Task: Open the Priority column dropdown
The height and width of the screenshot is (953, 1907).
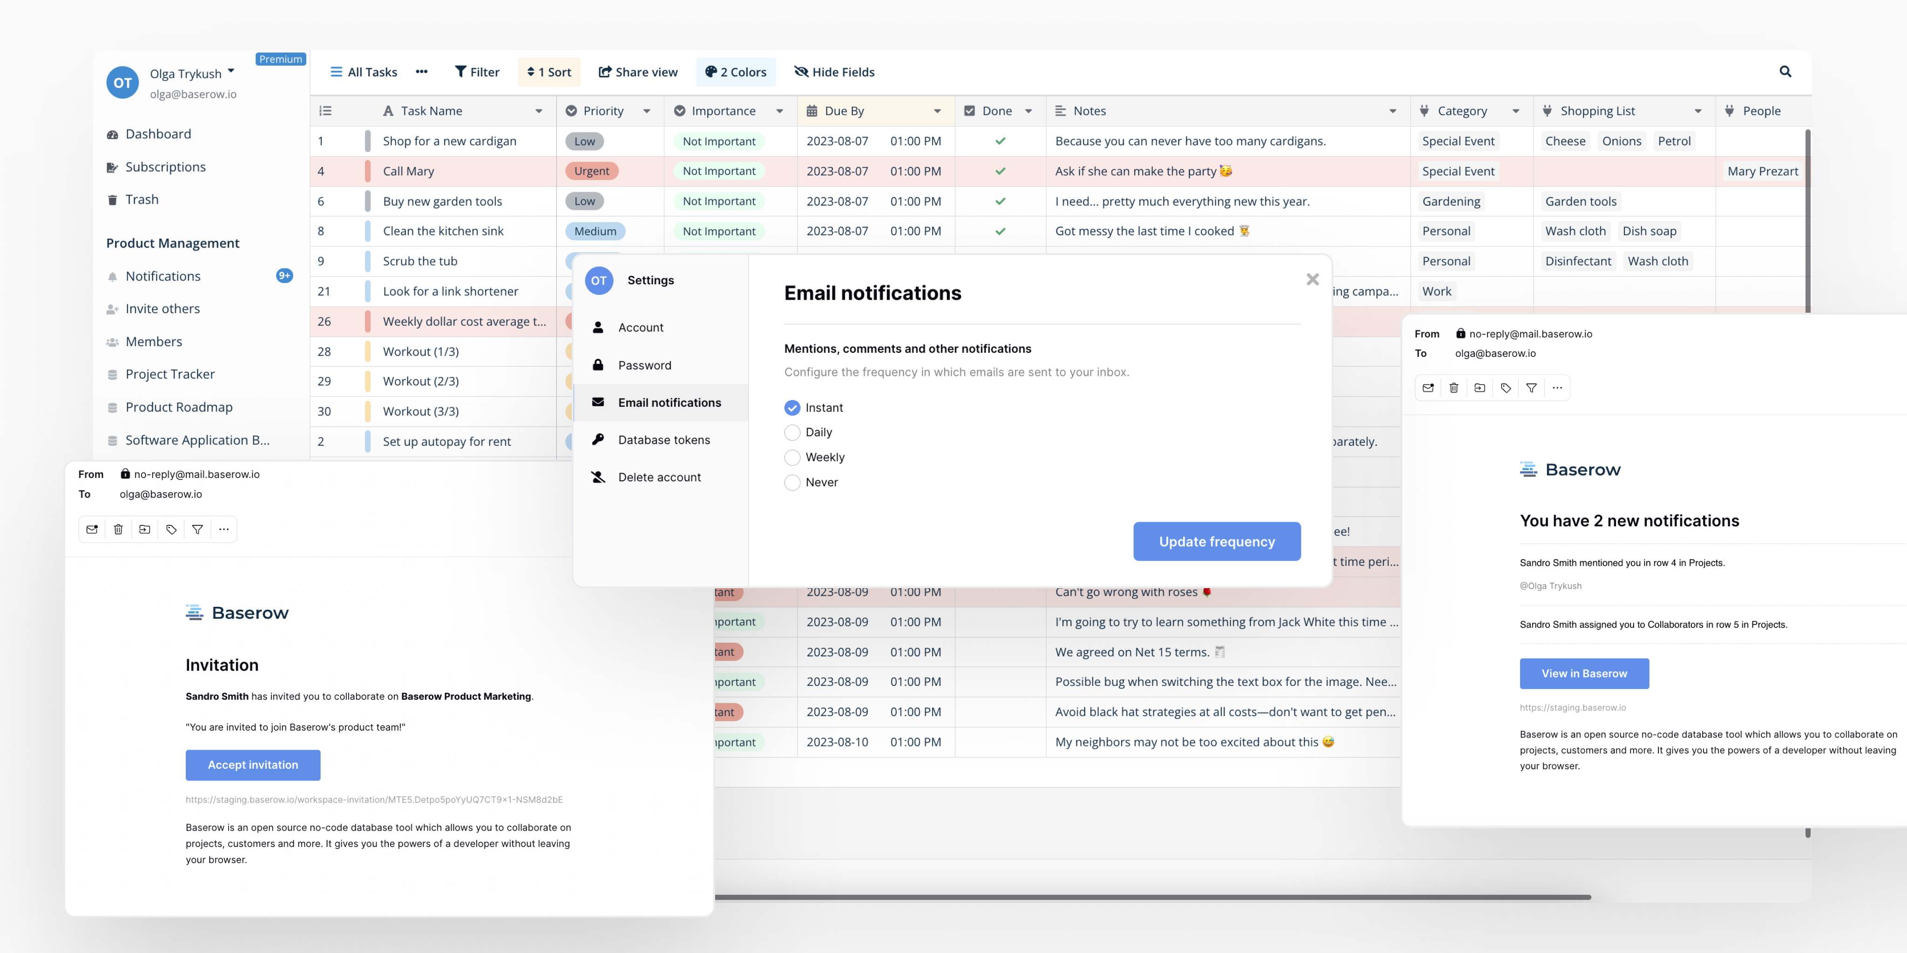Action: click(x=646, y=111)
